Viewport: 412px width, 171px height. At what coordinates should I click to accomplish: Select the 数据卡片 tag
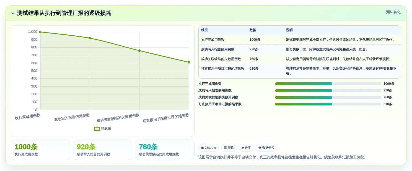point(266,148)
